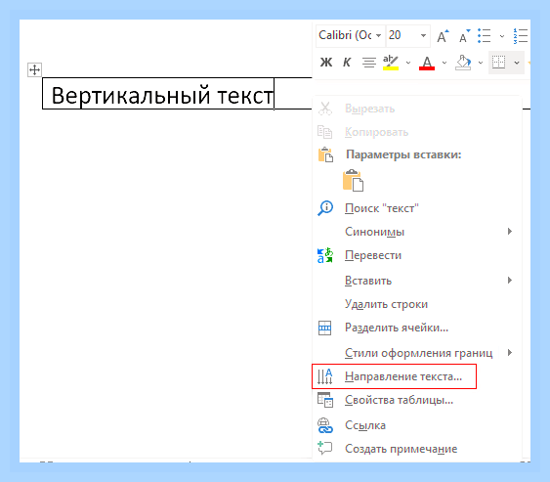Select 'Направление текста...' menu entry
This screenshot has width=550, height=482.
click(x=417, y=376)
